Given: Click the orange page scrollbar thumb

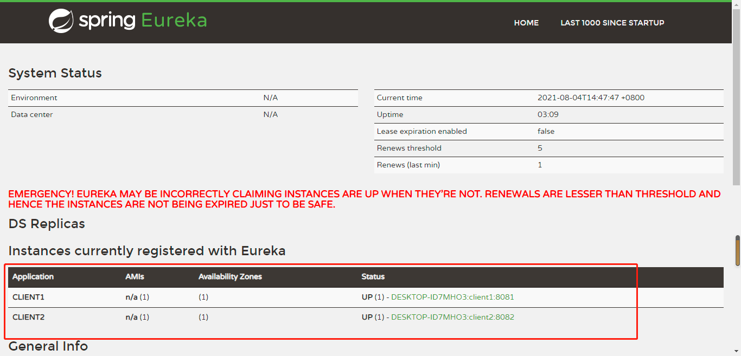Looking at the screenshot, I should coord(738,251).
